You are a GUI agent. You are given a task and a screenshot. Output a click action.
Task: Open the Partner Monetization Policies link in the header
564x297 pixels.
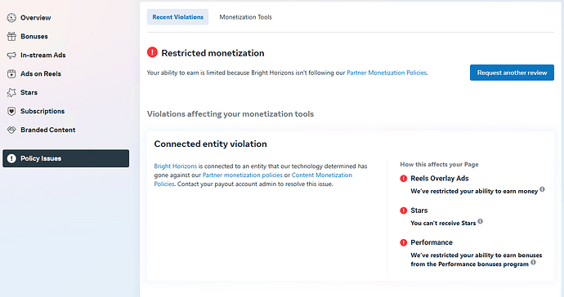coord(387,73)
